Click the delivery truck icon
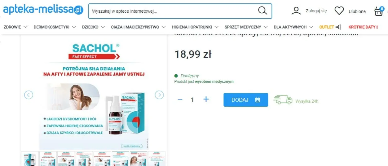Image resolution: width=388 pixels, height=166 pixels. click(x=283, y=100)
